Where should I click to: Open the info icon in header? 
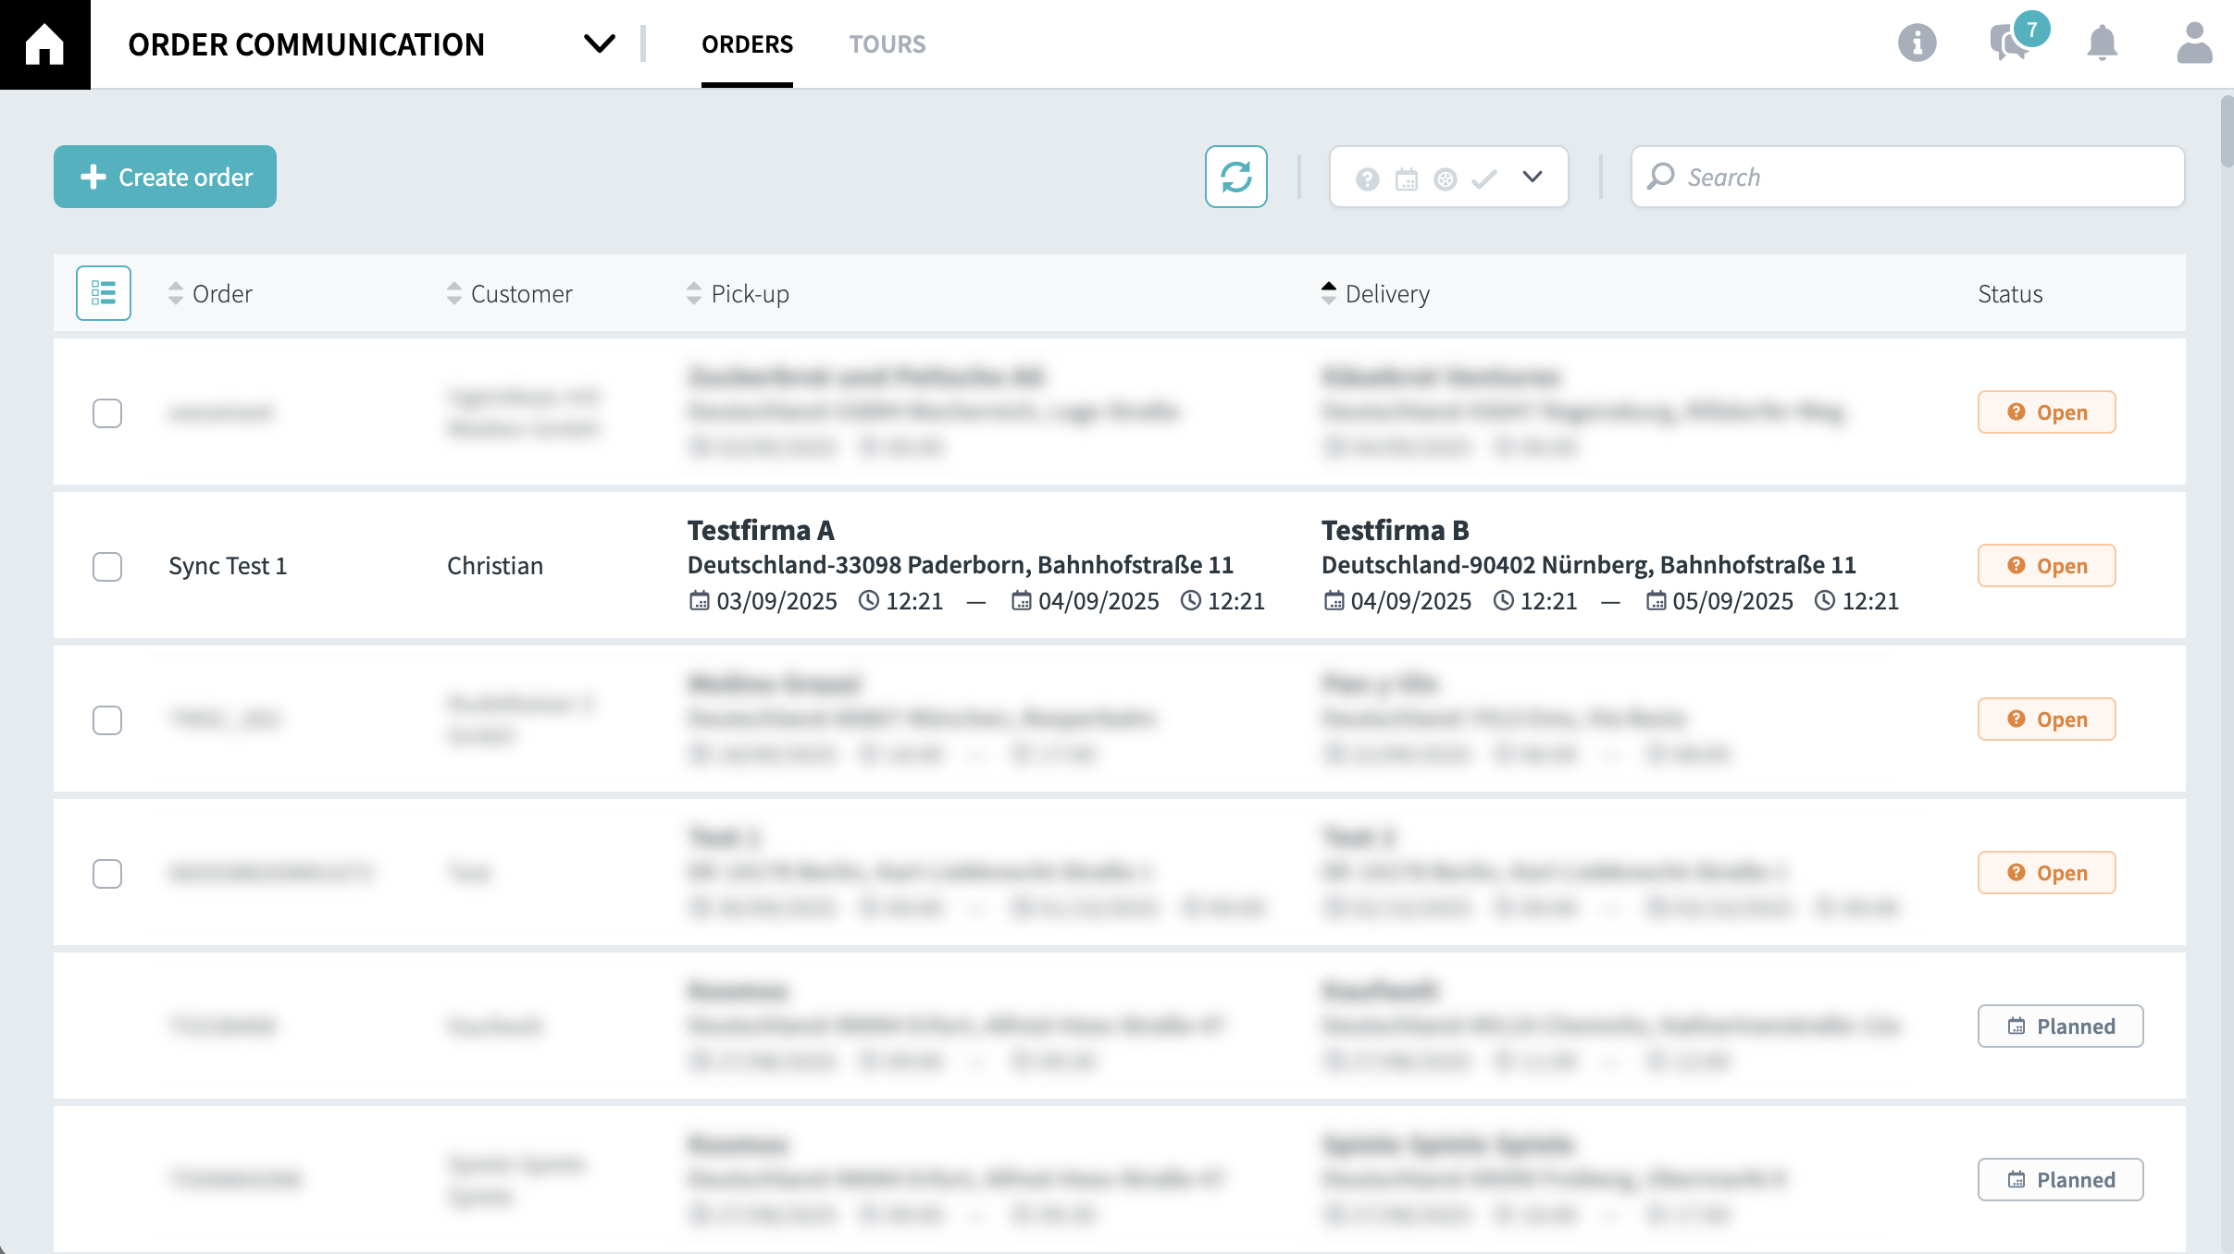(x=1917, y=43)
